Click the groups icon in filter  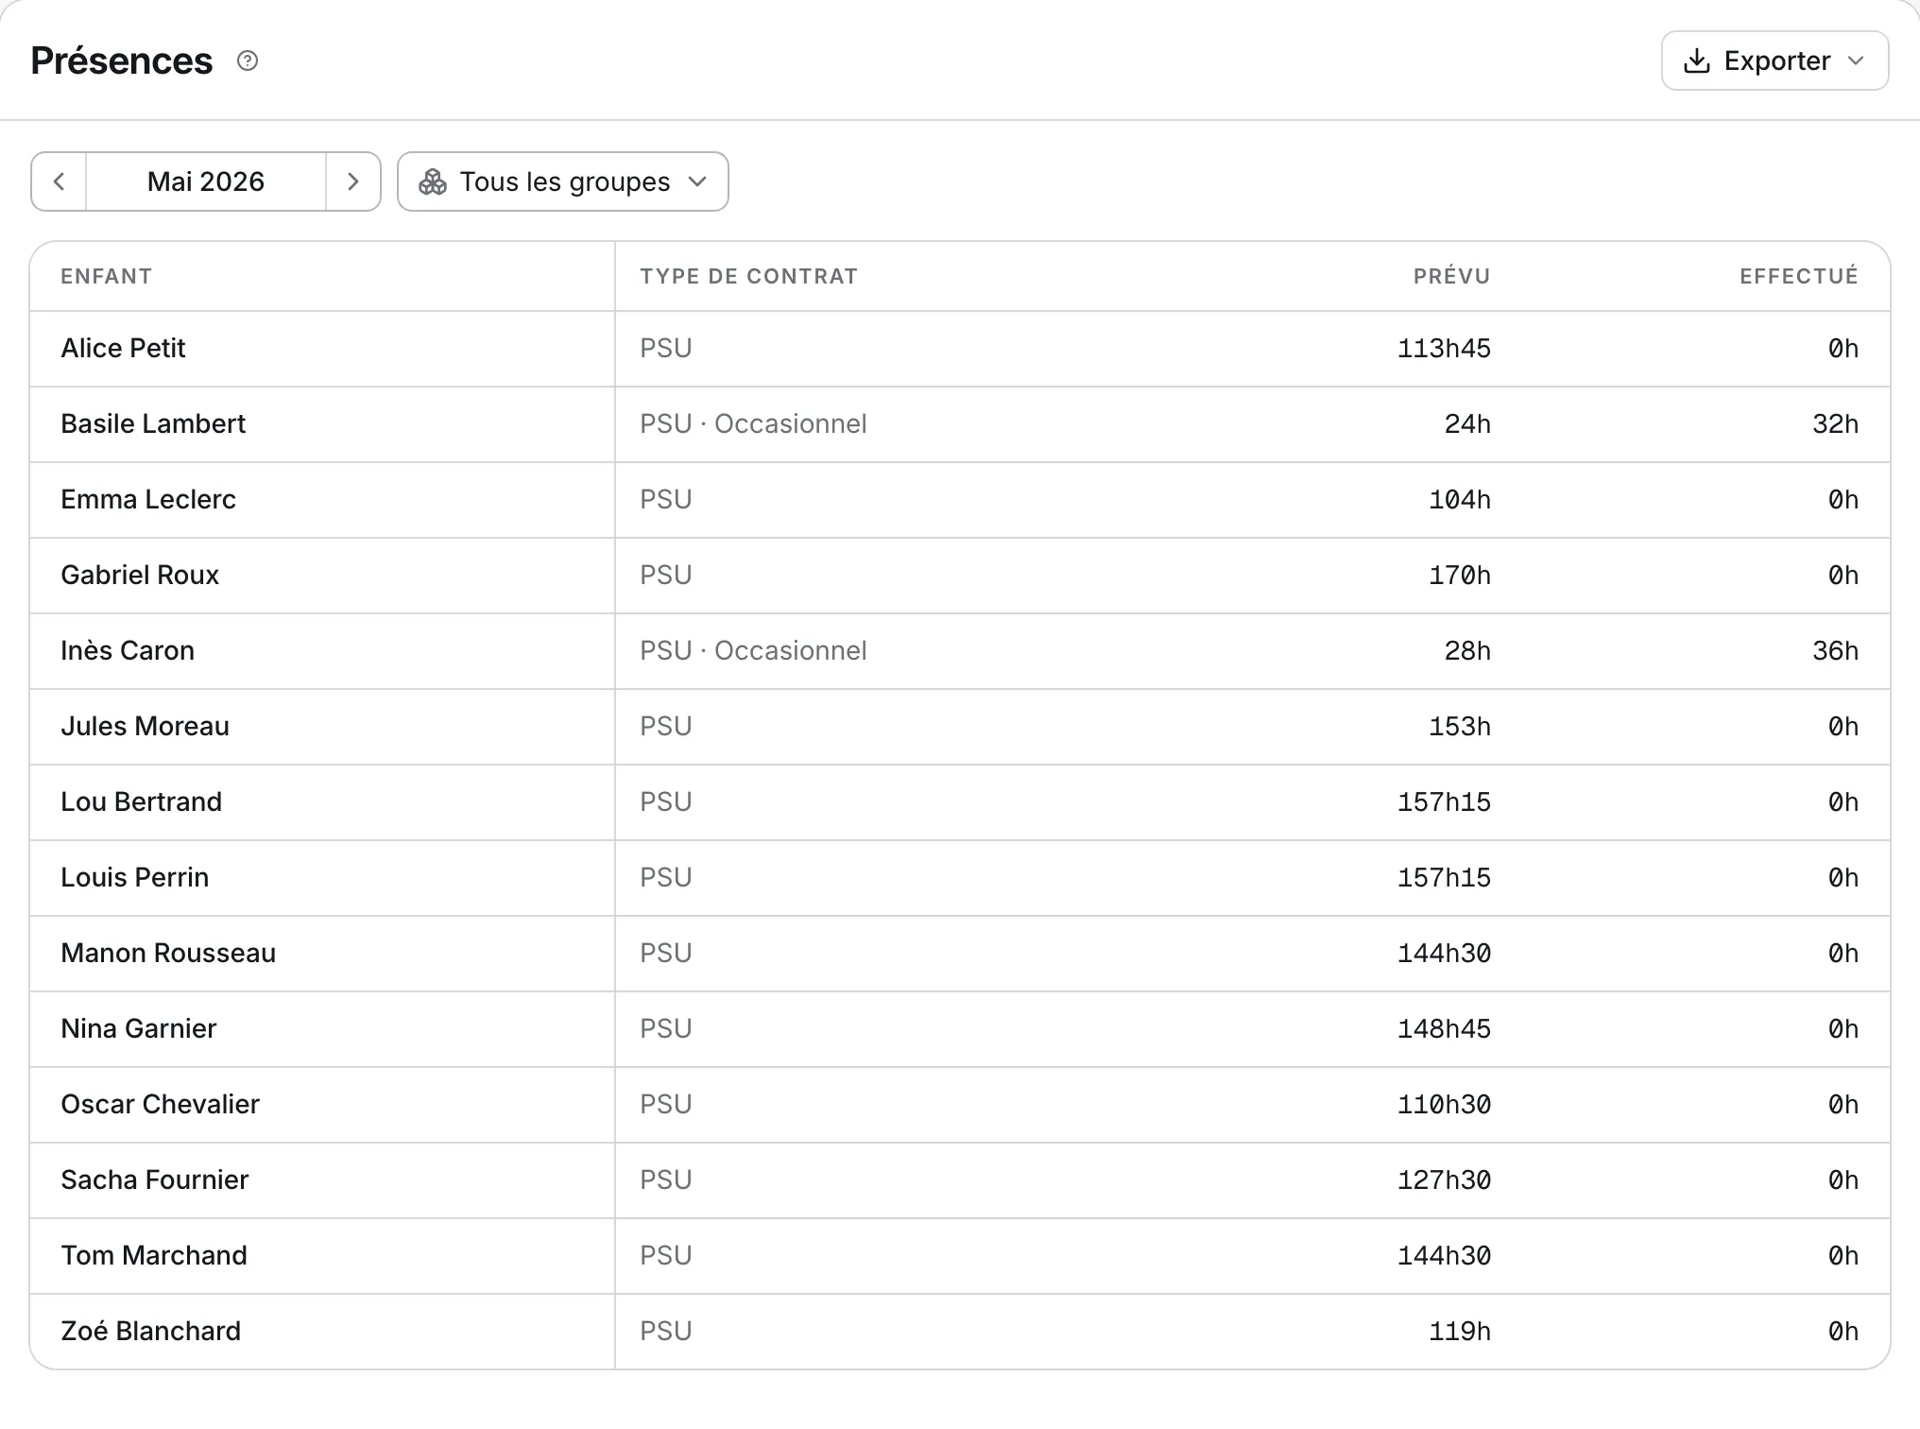pos(433,181)
